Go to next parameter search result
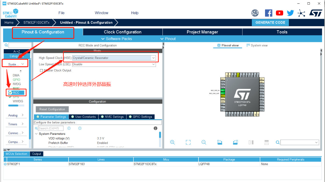 coord(80,128)
